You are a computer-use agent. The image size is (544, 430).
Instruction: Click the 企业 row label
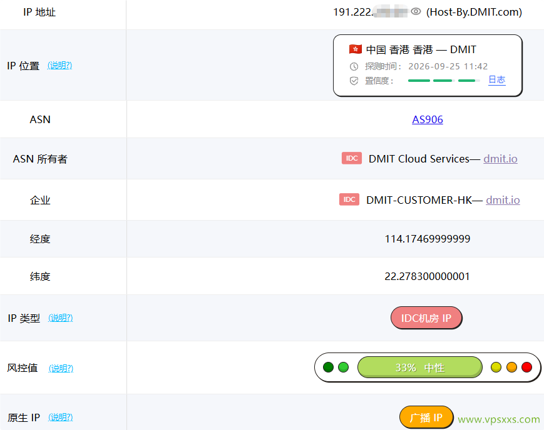click(x=40, y=200)
